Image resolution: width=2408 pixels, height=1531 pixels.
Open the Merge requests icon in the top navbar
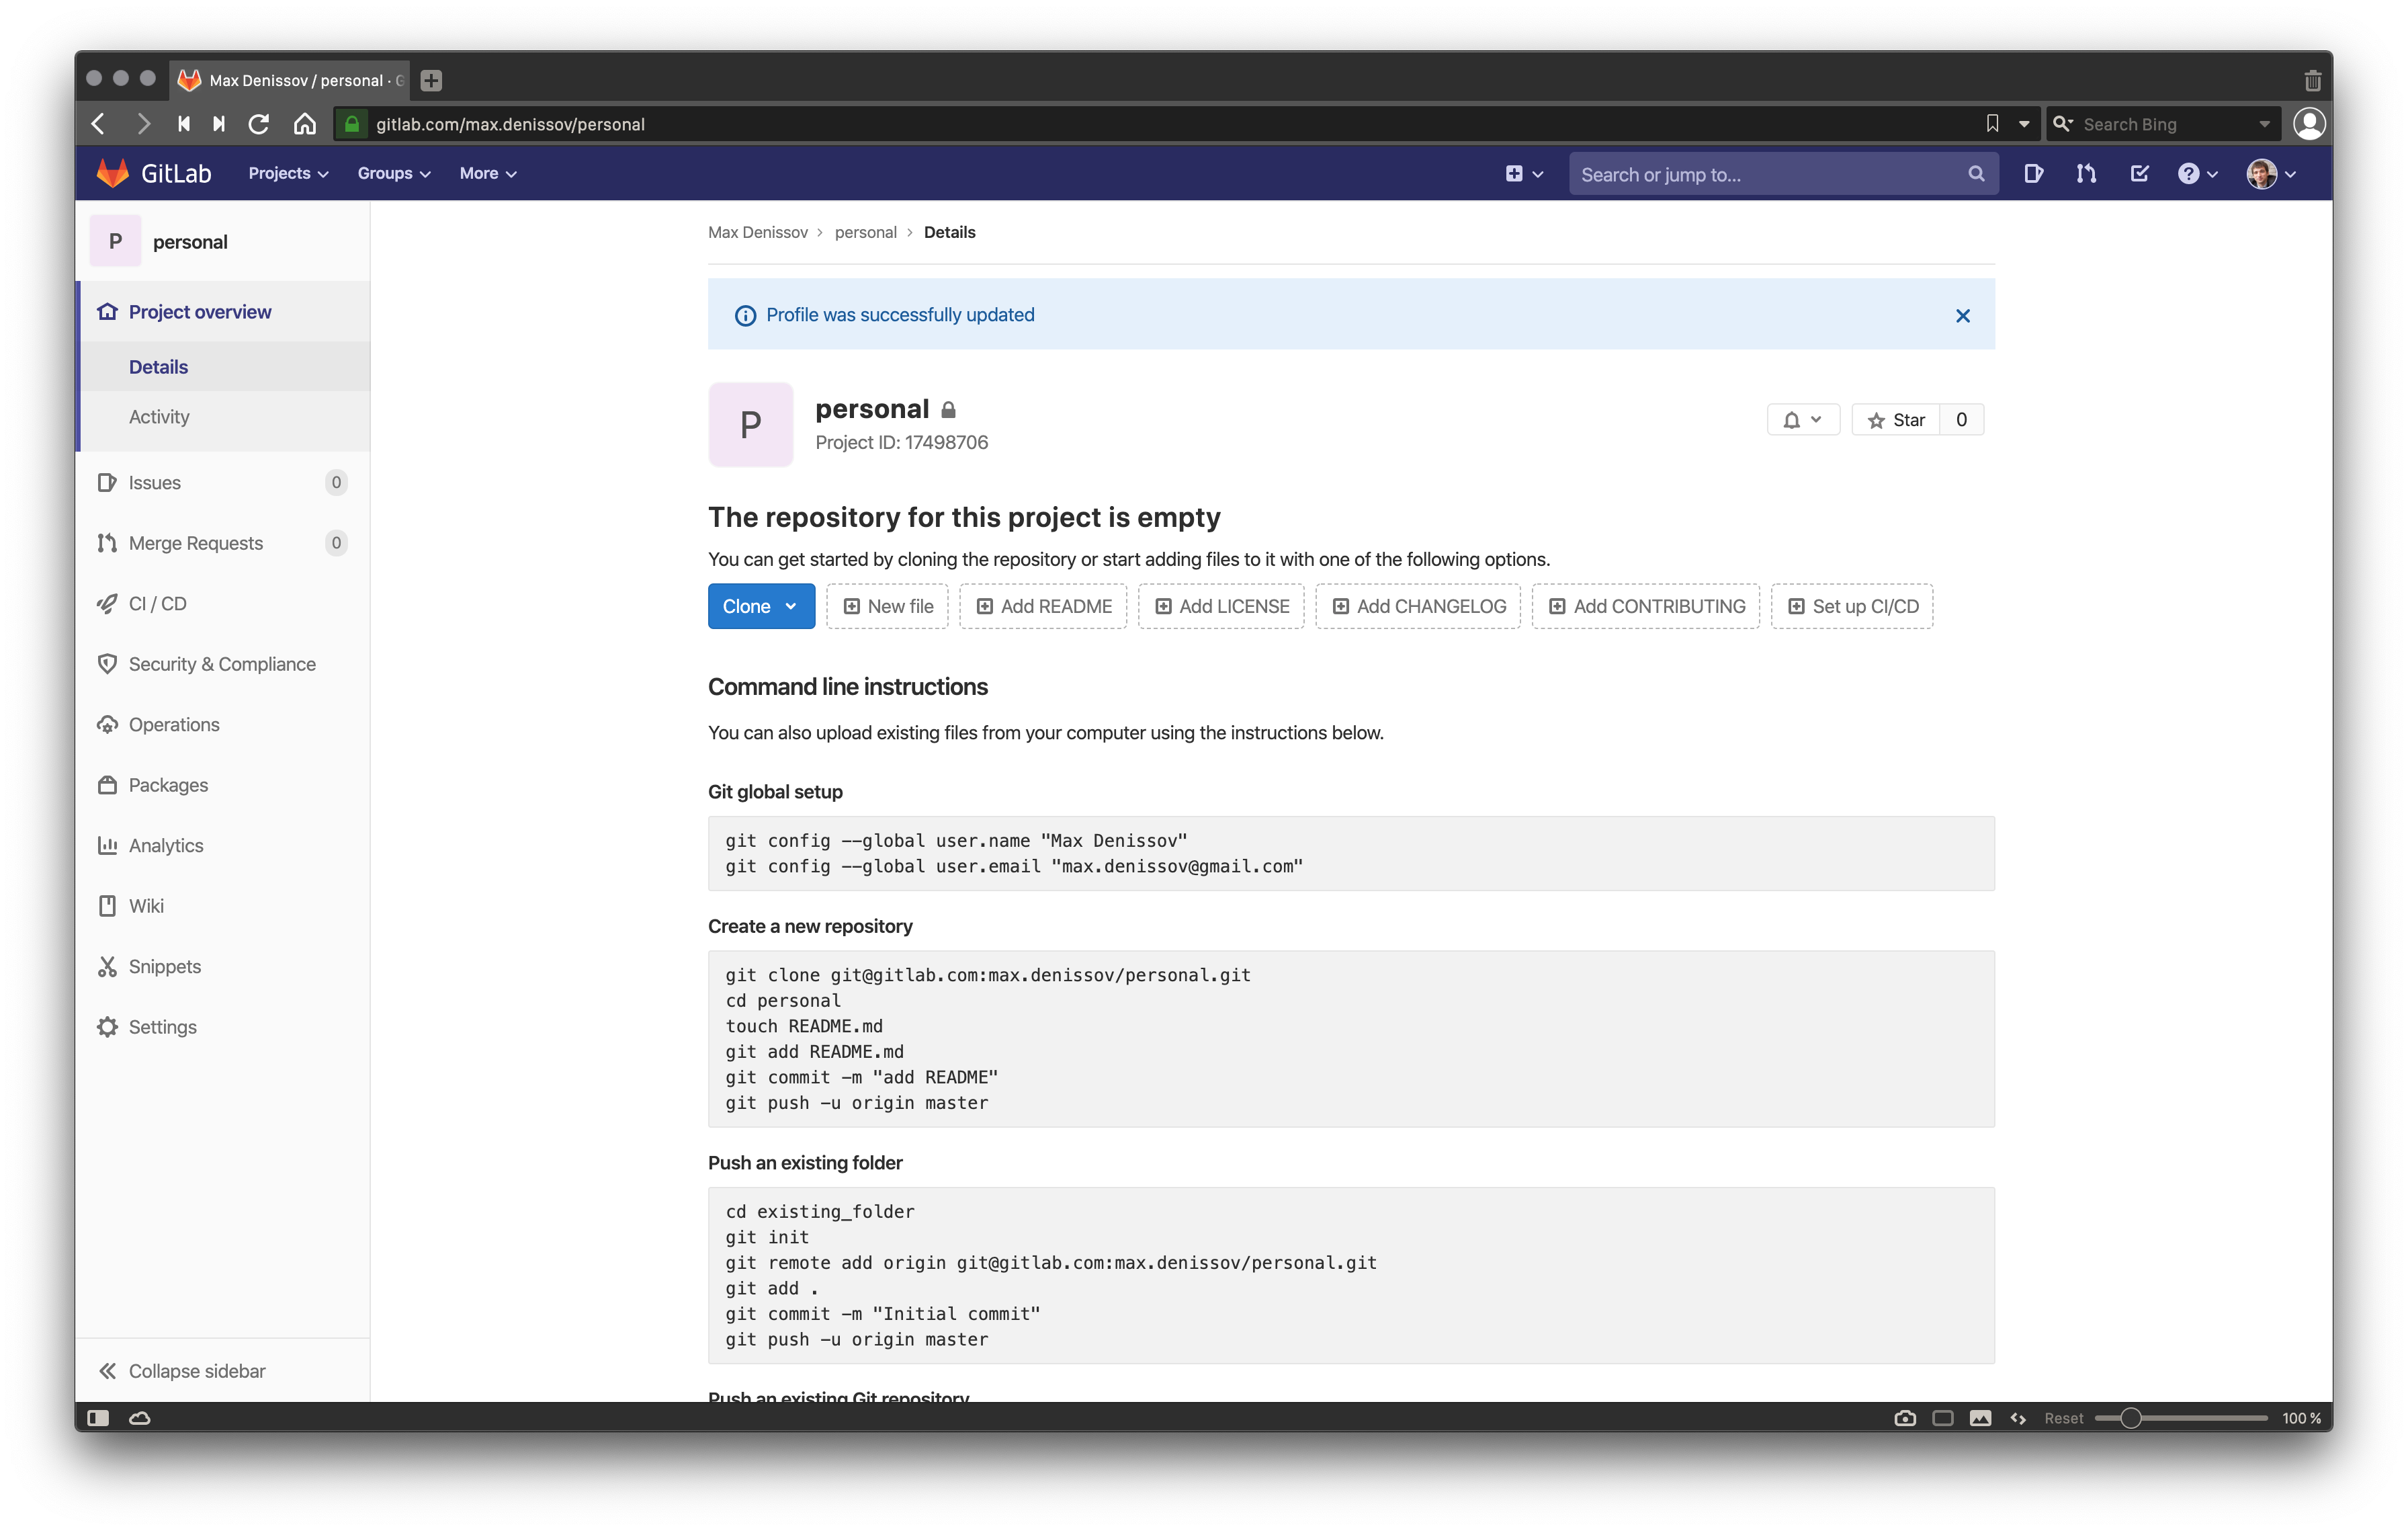tap(2086, 174)
